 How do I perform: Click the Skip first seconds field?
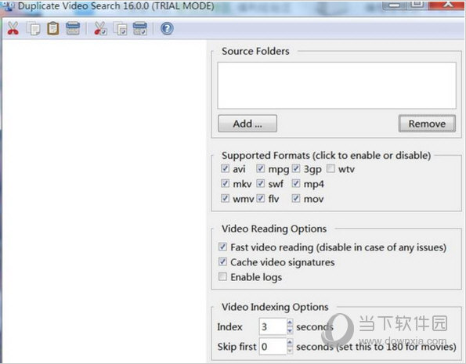coord(273,347)
